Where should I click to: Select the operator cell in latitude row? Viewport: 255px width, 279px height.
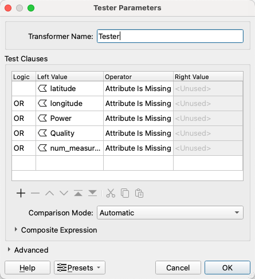pyautogui.click(x=138, y=88)
